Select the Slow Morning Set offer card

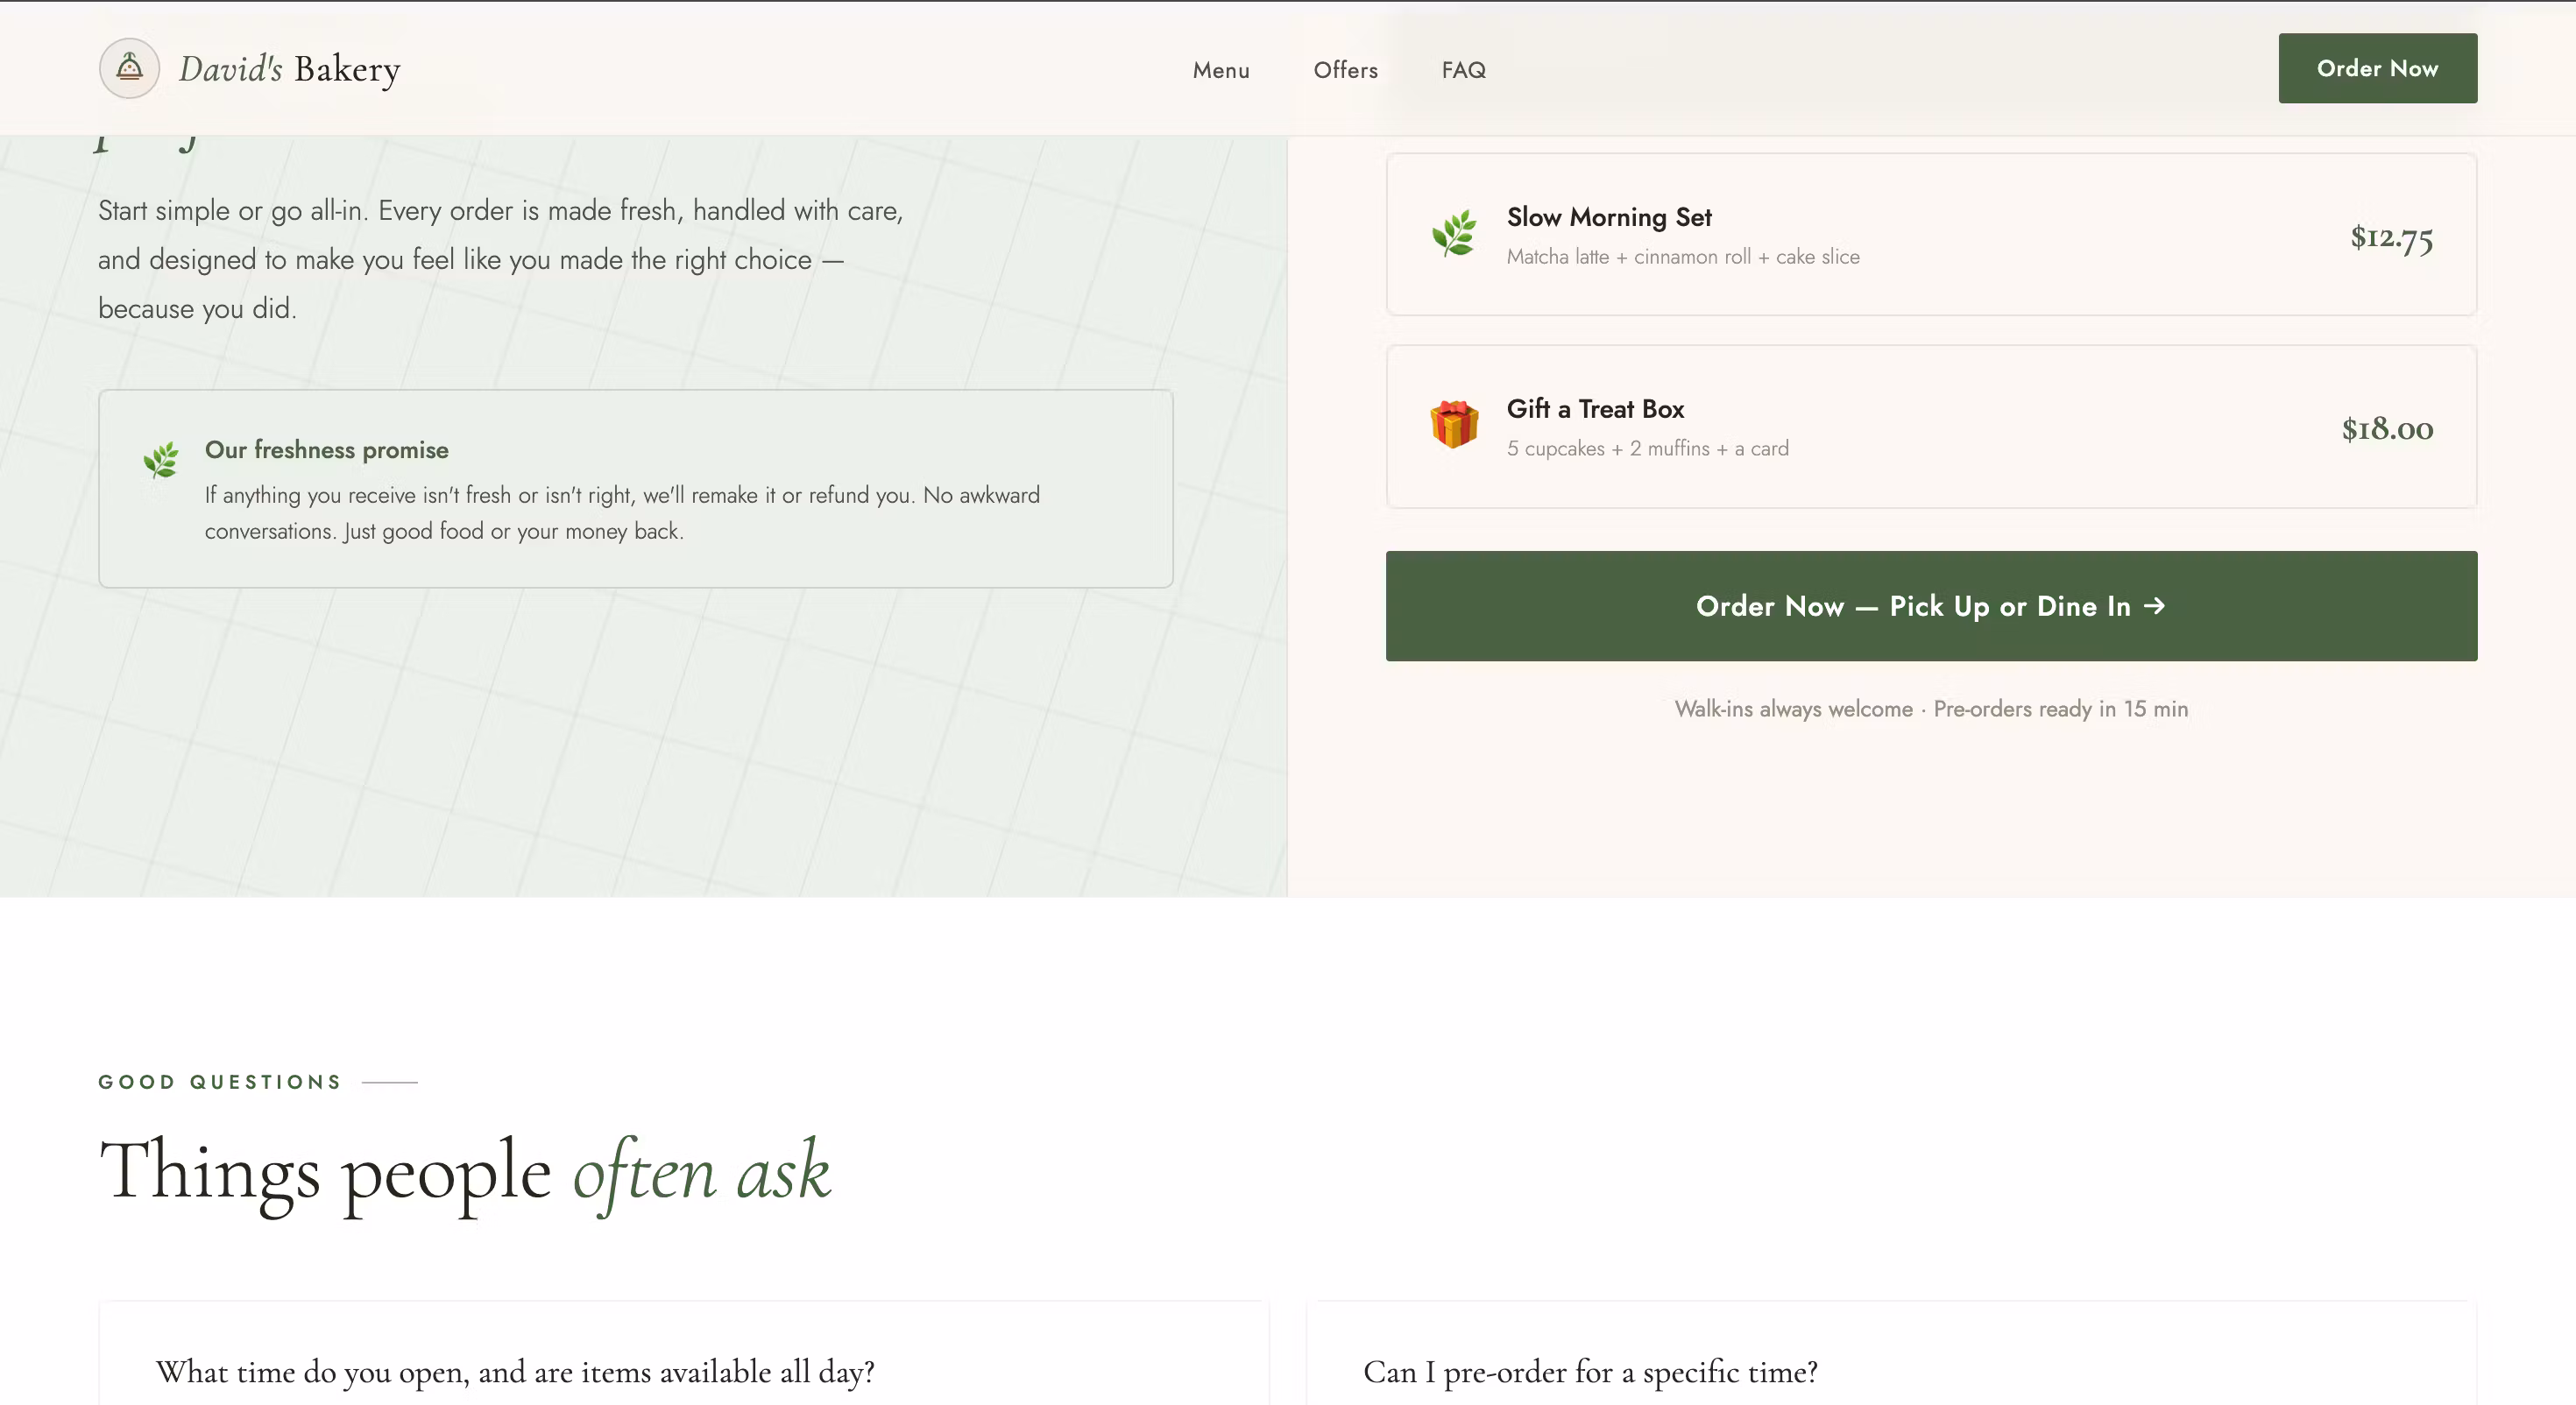point(1932,234)
